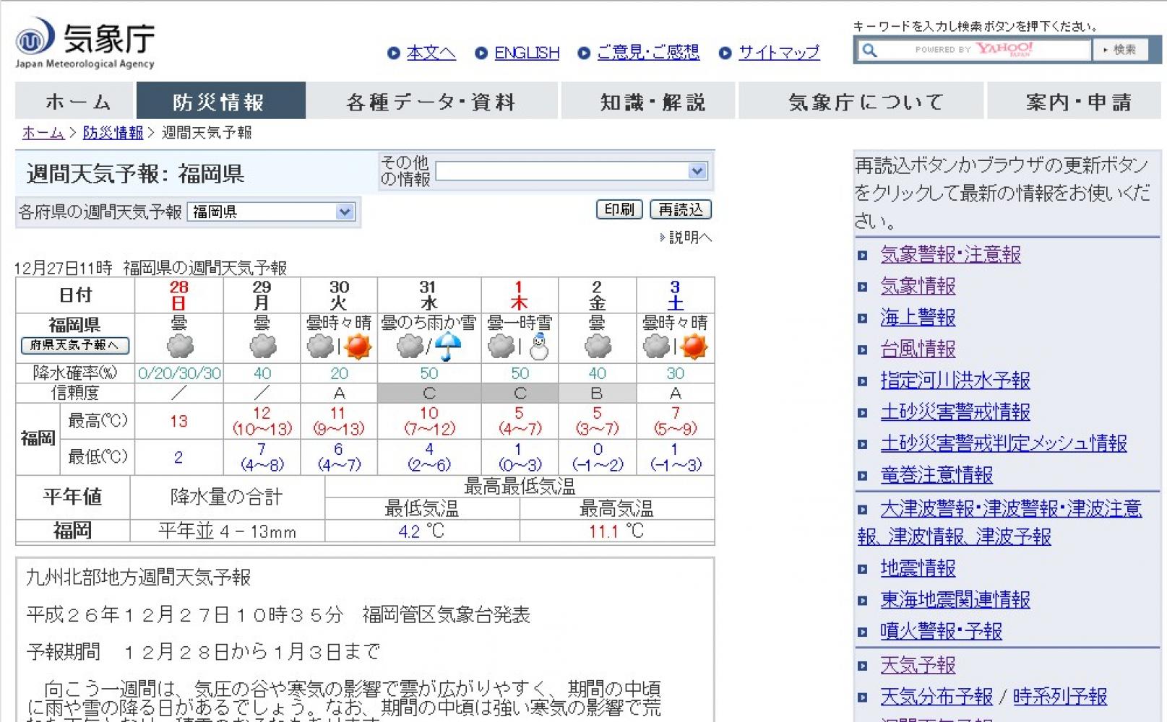This screenshot has width=1167, height=722.
Task: Click the sun icon for the 30th
Action: click(358, 347)
